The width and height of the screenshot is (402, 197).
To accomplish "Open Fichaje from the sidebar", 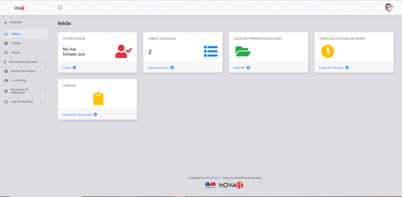I will coord(16,43).
